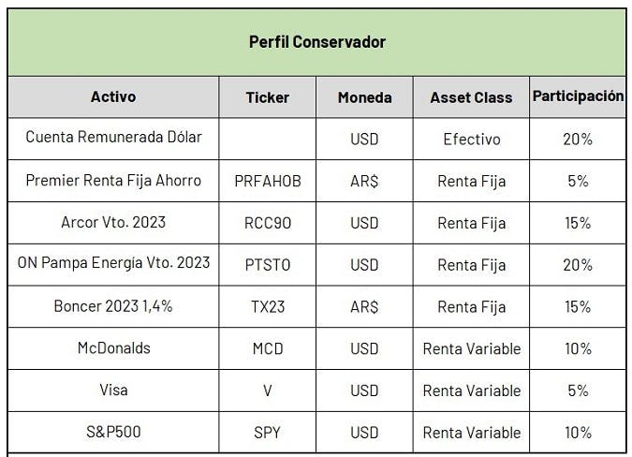The image size is (632, 457).
Task: Select the PTSTO ticker cell
Action: (x=268, y=265)
